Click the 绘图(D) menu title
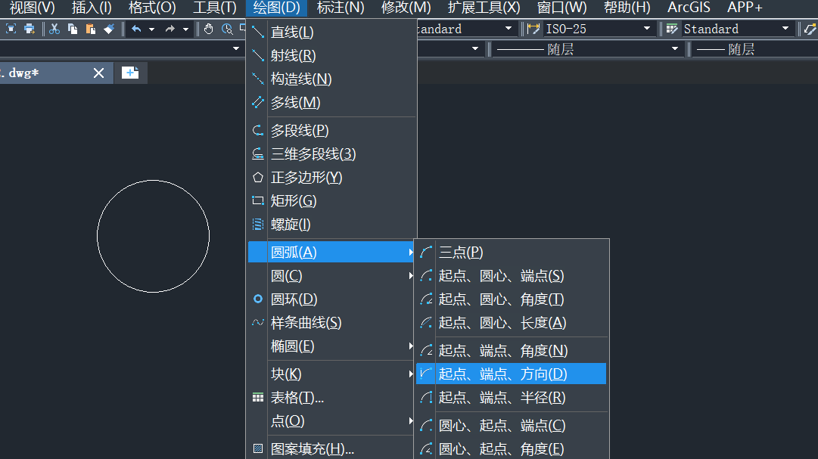This screenshot has height=459, width=818. coord(276,8)
